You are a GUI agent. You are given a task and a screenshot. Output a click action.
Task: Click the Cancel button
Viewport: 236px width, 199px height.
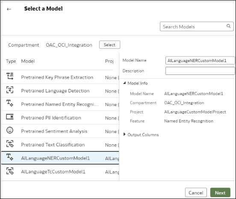[x=196, y=193]
